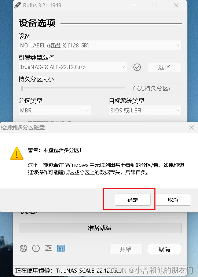Click the 开始 start button
Viewport: 198px width, 277px height.
tap(126, 249)
